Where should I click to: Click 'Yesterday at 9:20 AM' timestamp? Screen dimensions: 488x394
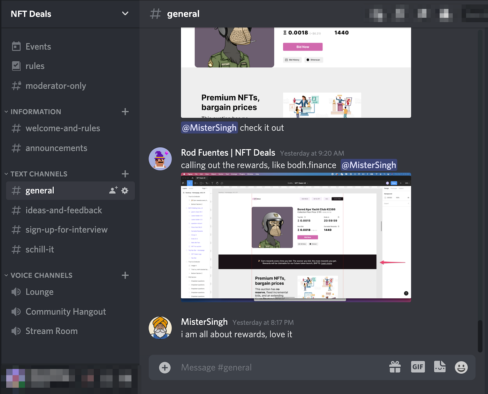point(312,153)
